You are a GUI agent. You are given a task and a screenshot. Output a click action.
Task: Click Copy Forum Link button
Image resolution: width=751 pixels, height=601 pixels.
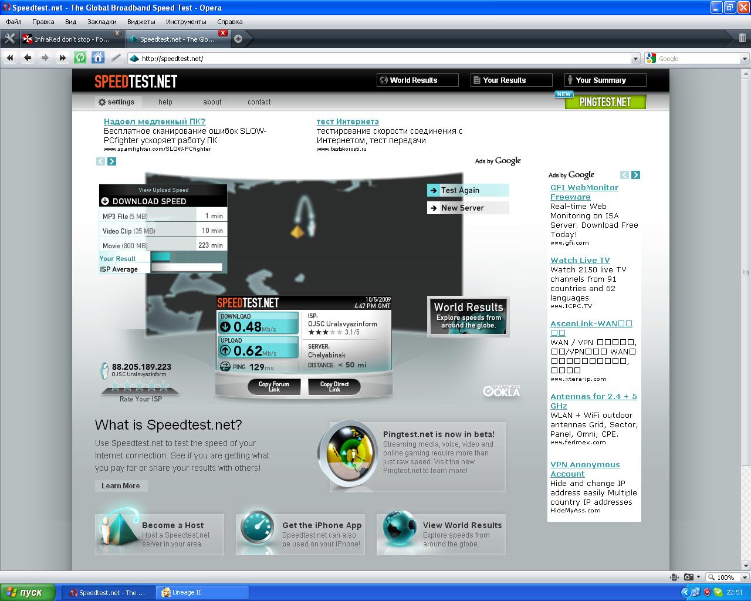point(275,386)
